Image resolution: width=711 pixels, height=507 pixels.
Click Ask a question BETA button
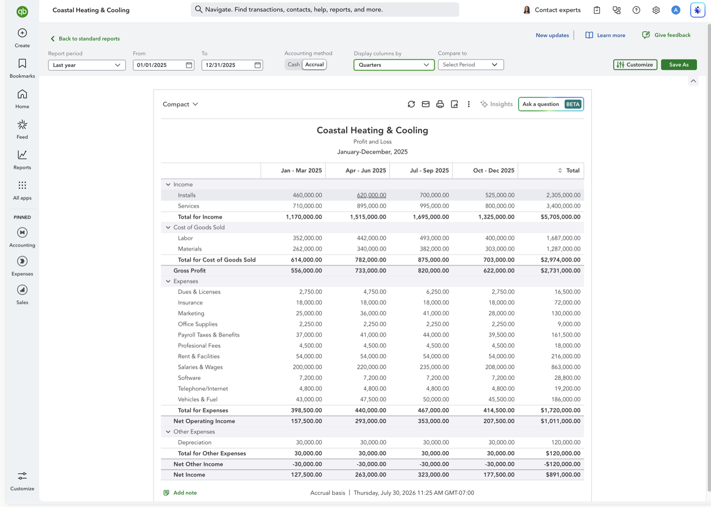pos(551,104)
